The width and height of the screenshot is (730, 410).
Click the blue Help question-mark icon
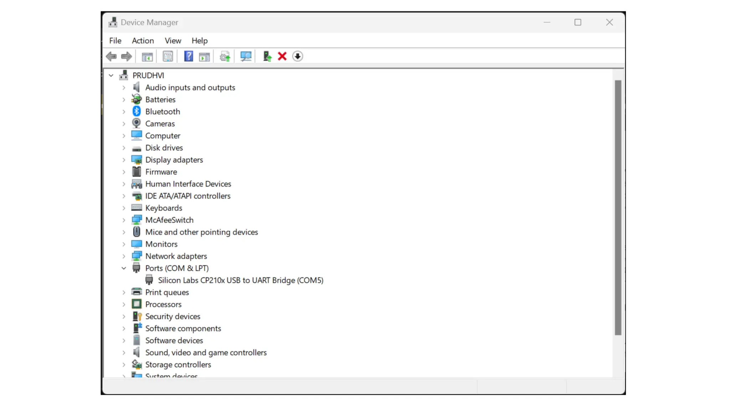coord(188,56)
